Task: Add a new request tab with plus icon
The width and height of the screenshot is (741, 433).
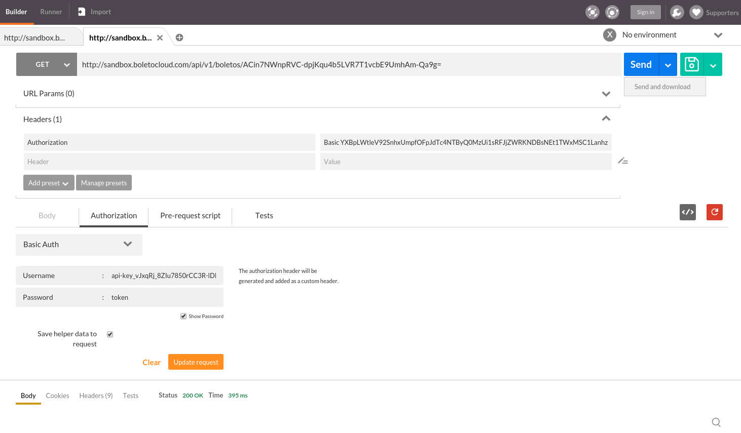Action: (x=179, y=37)
